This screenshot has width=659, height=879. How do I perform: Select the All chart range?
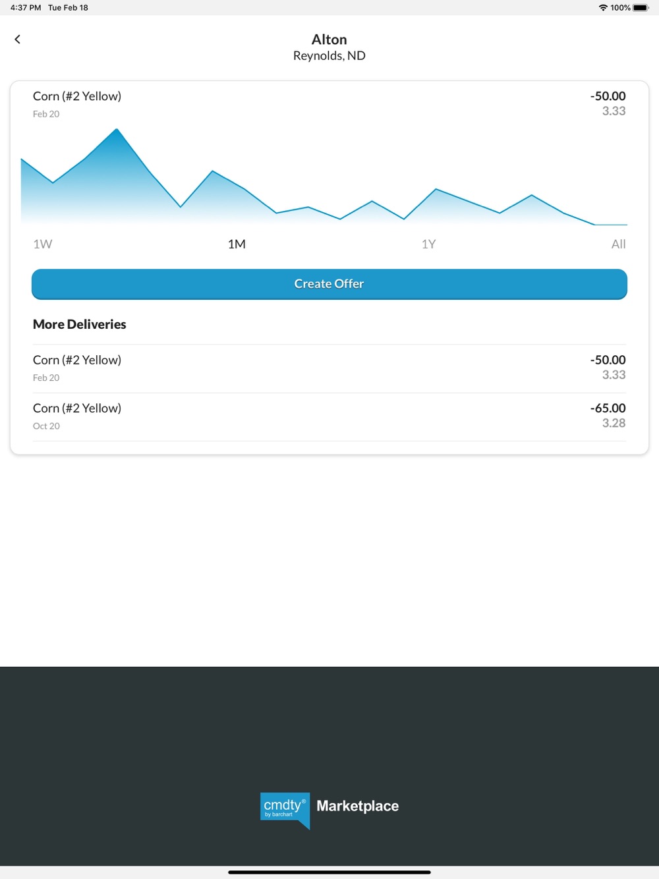618,244
